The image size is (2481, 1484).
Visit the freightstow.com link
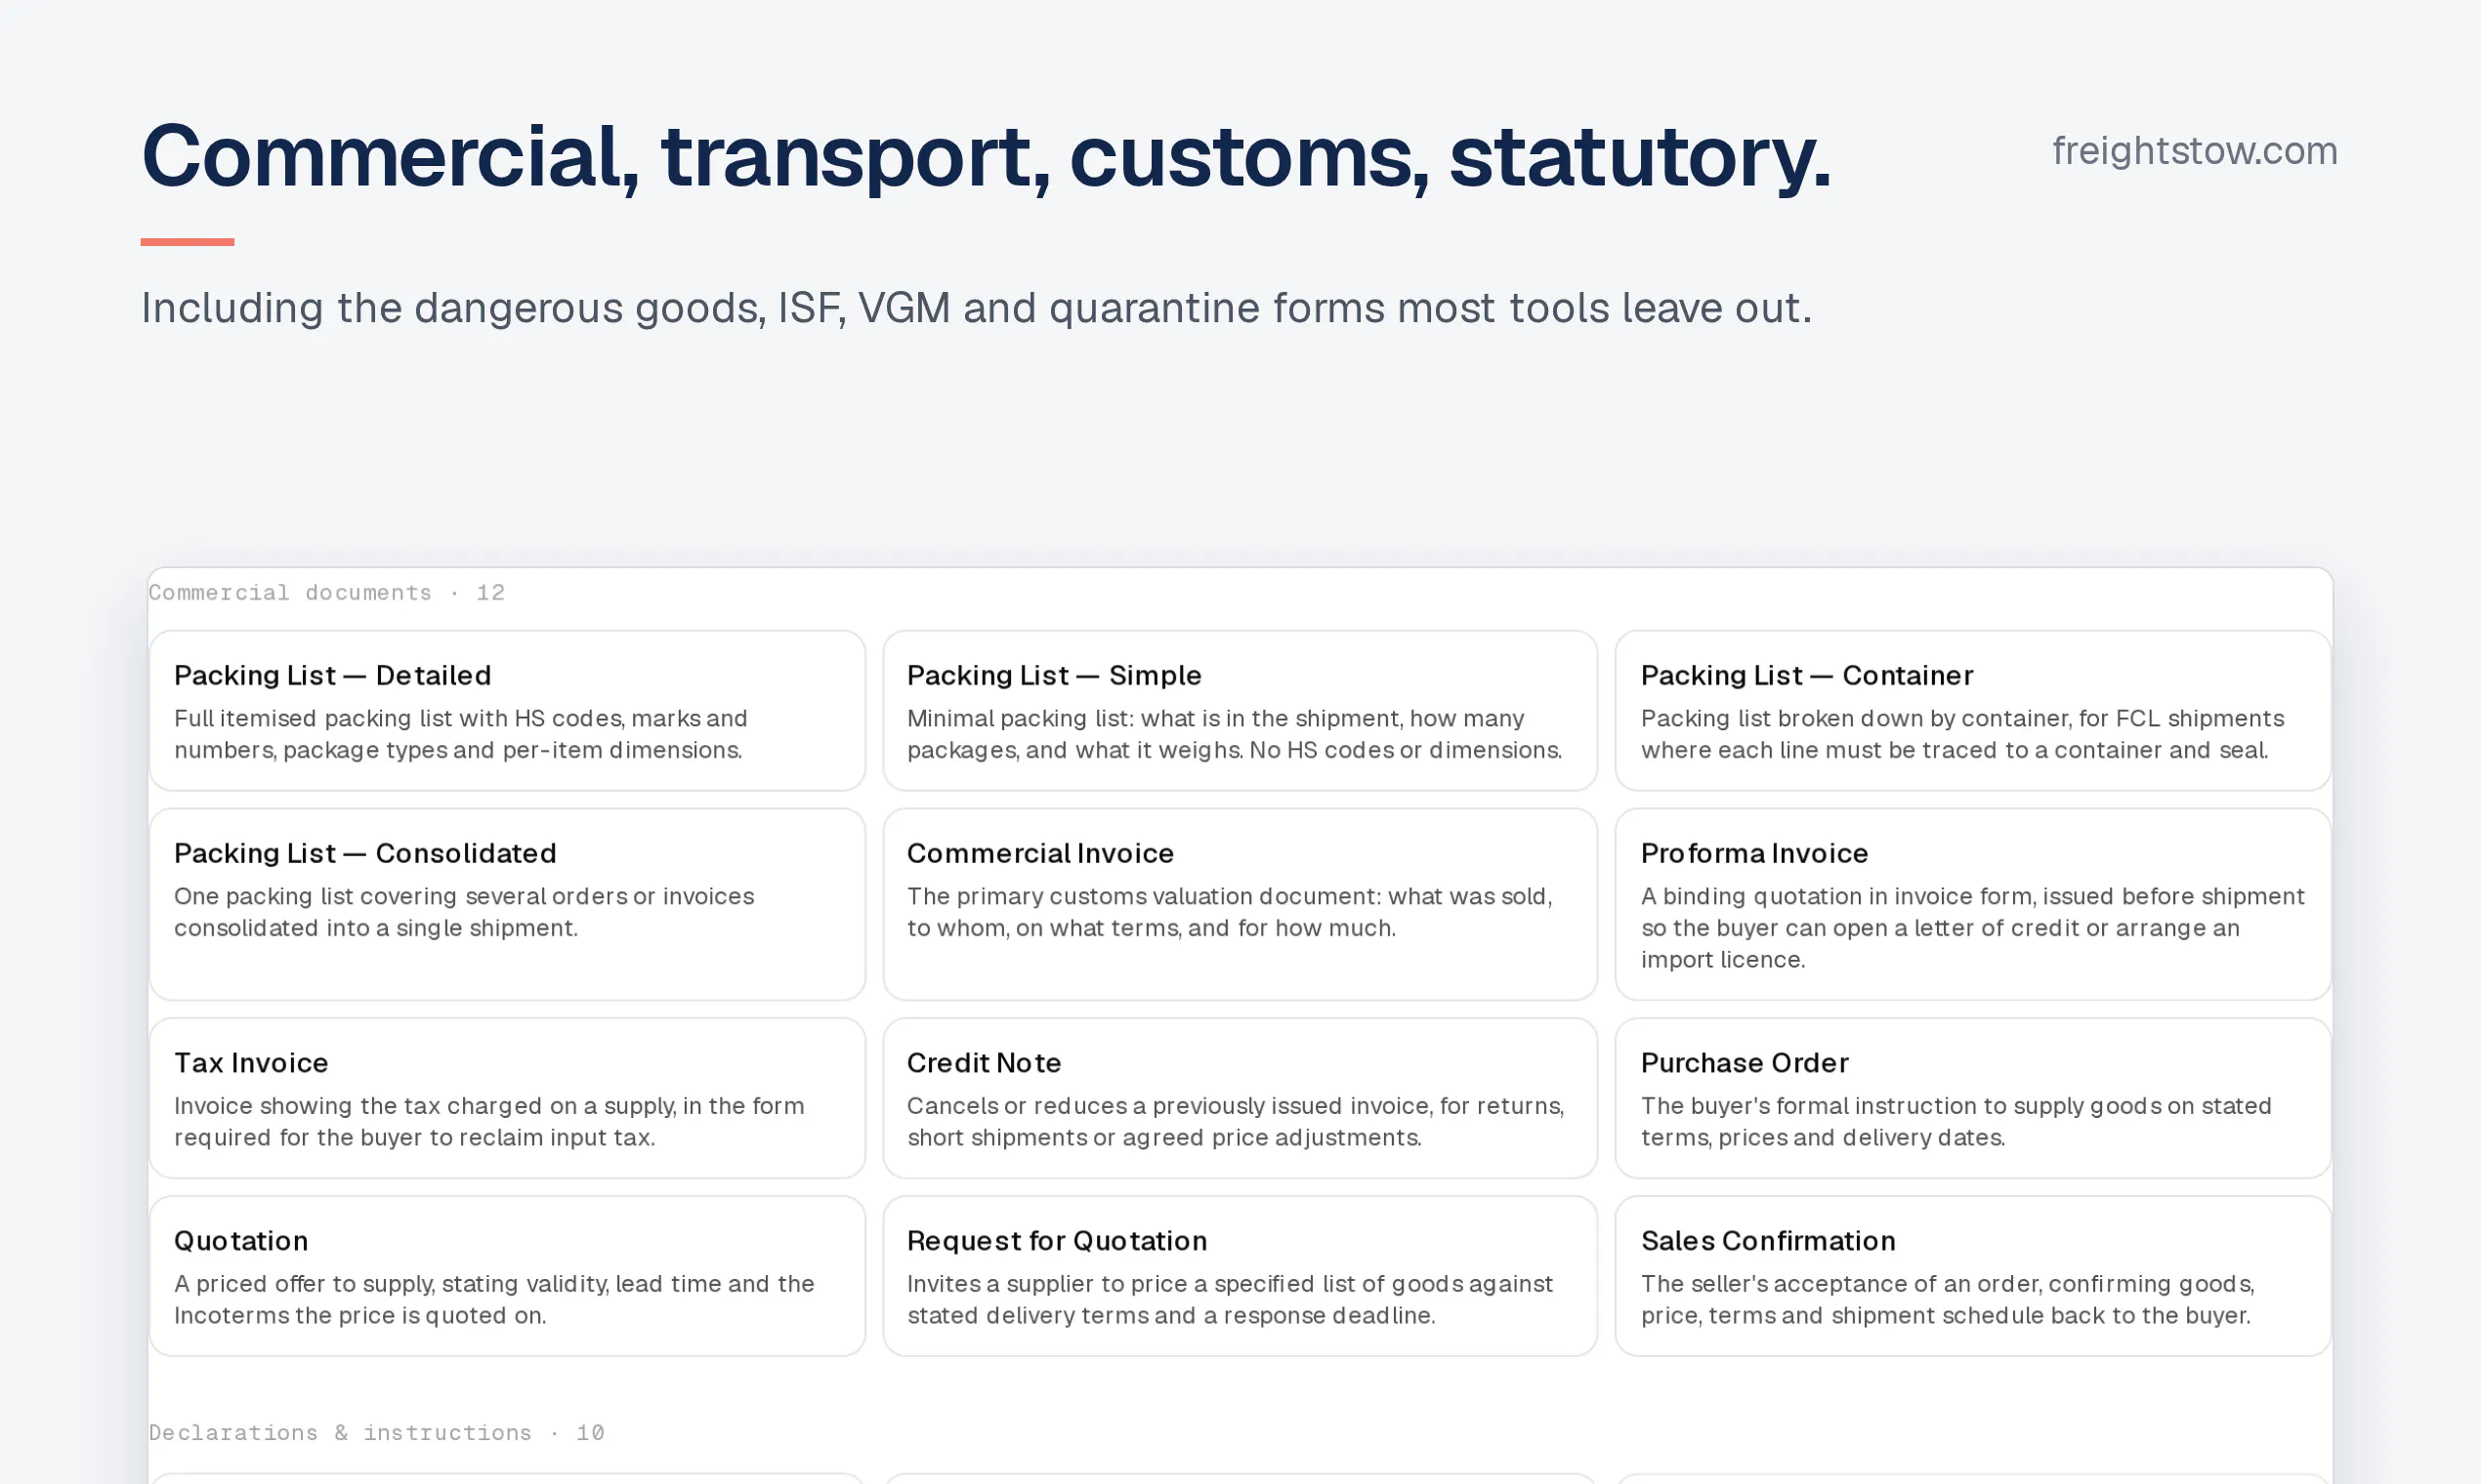(2195, 151)
